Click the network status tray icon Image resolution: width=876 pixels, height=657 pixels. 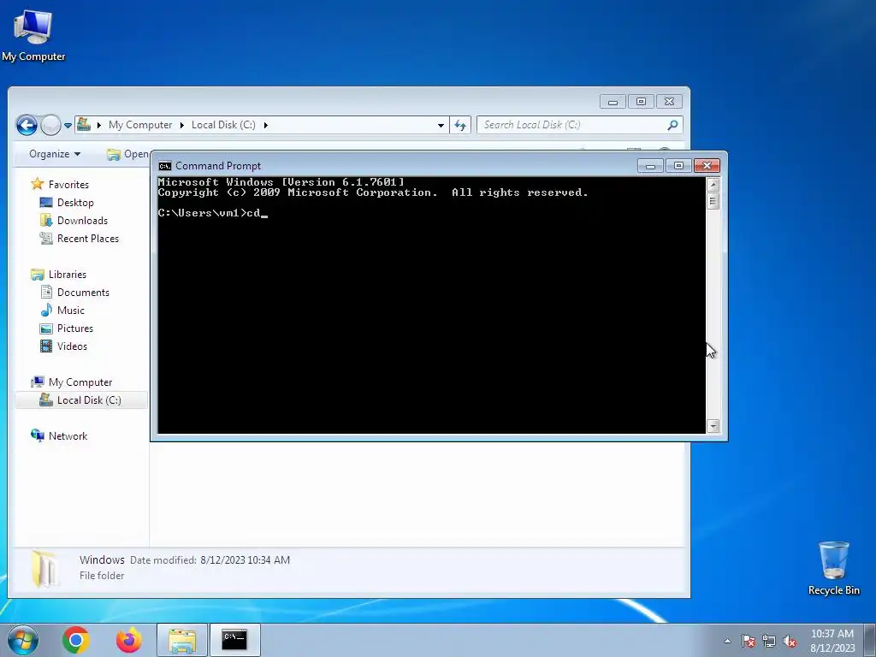coord(769,641)
